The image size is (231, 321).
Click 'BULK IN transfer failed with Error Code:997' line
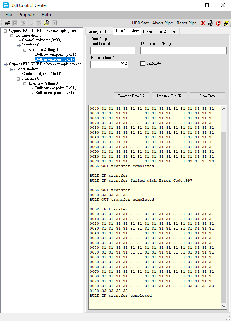pyautogui.click(x=141, y=181)
